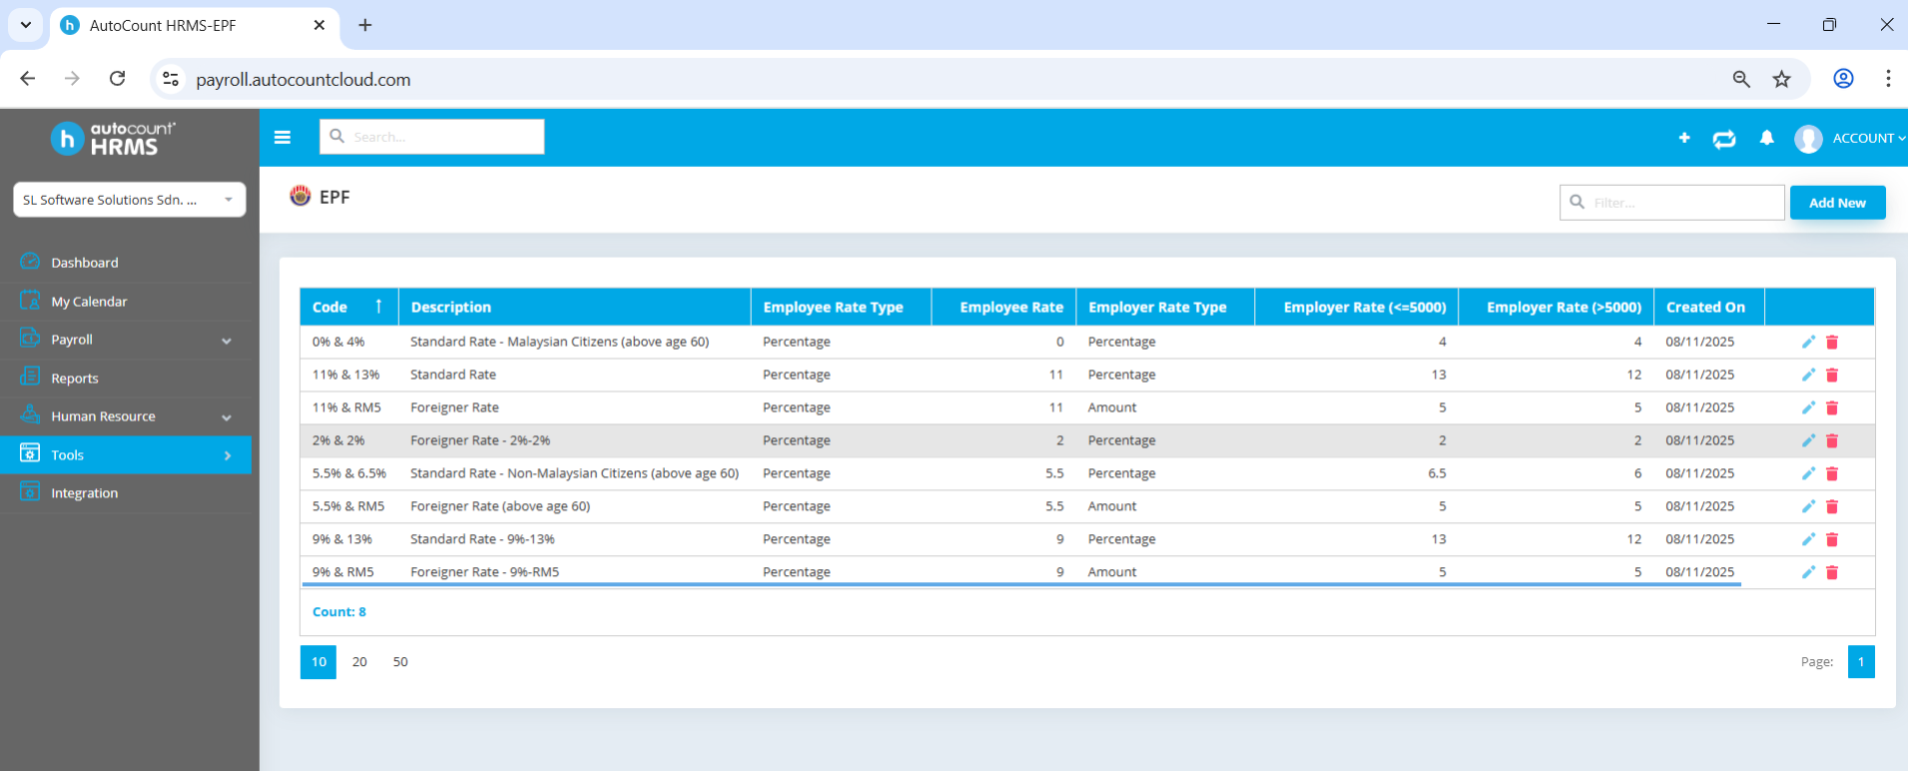The width and height of the screenshot is (1908, 771).
Task: Edit the 0% & 4% EPF row
Action: pos(1808,342)
